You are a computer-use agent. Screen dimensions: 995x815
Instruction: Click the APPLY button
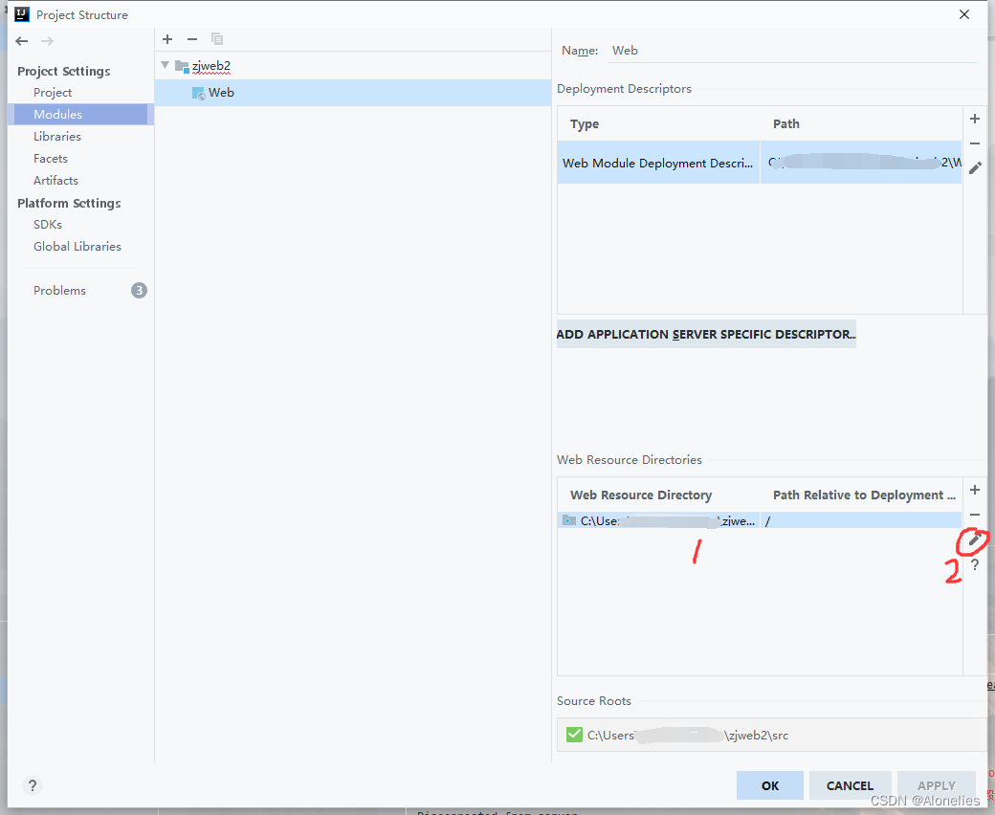tap(936, 785)
